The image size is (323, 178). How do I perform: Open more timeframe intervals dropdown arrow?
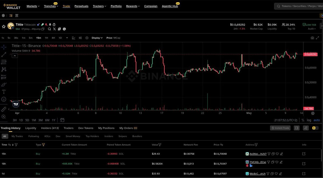coord(67,38)
